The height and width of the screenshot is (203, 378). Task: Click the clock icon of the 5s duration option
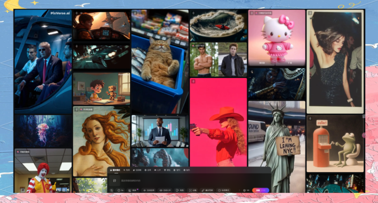click(119, 190)
